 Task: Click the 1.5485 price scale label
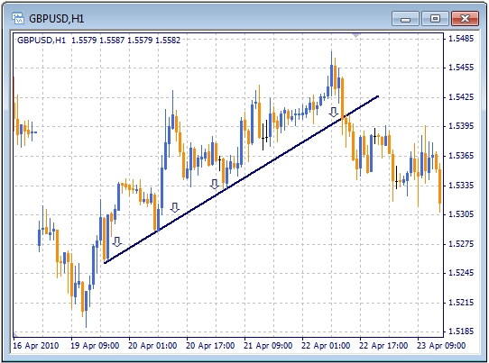(x=461, y=39)
